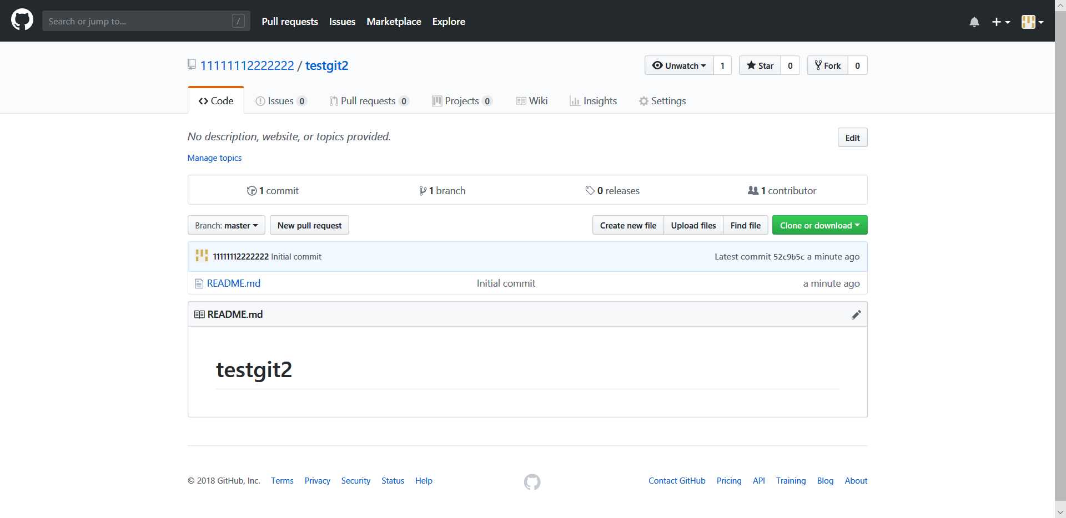View the 1 branch list

[442, 190]
